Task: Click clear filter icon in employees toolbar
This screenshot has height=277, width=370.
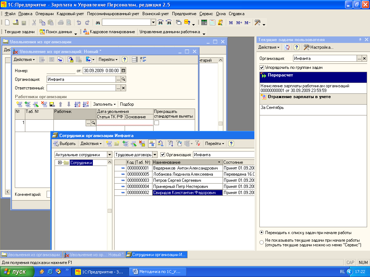Action: tap(198, 144)
